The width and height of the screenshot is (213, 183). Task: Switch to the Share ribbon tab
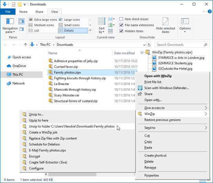coord(39,12)
